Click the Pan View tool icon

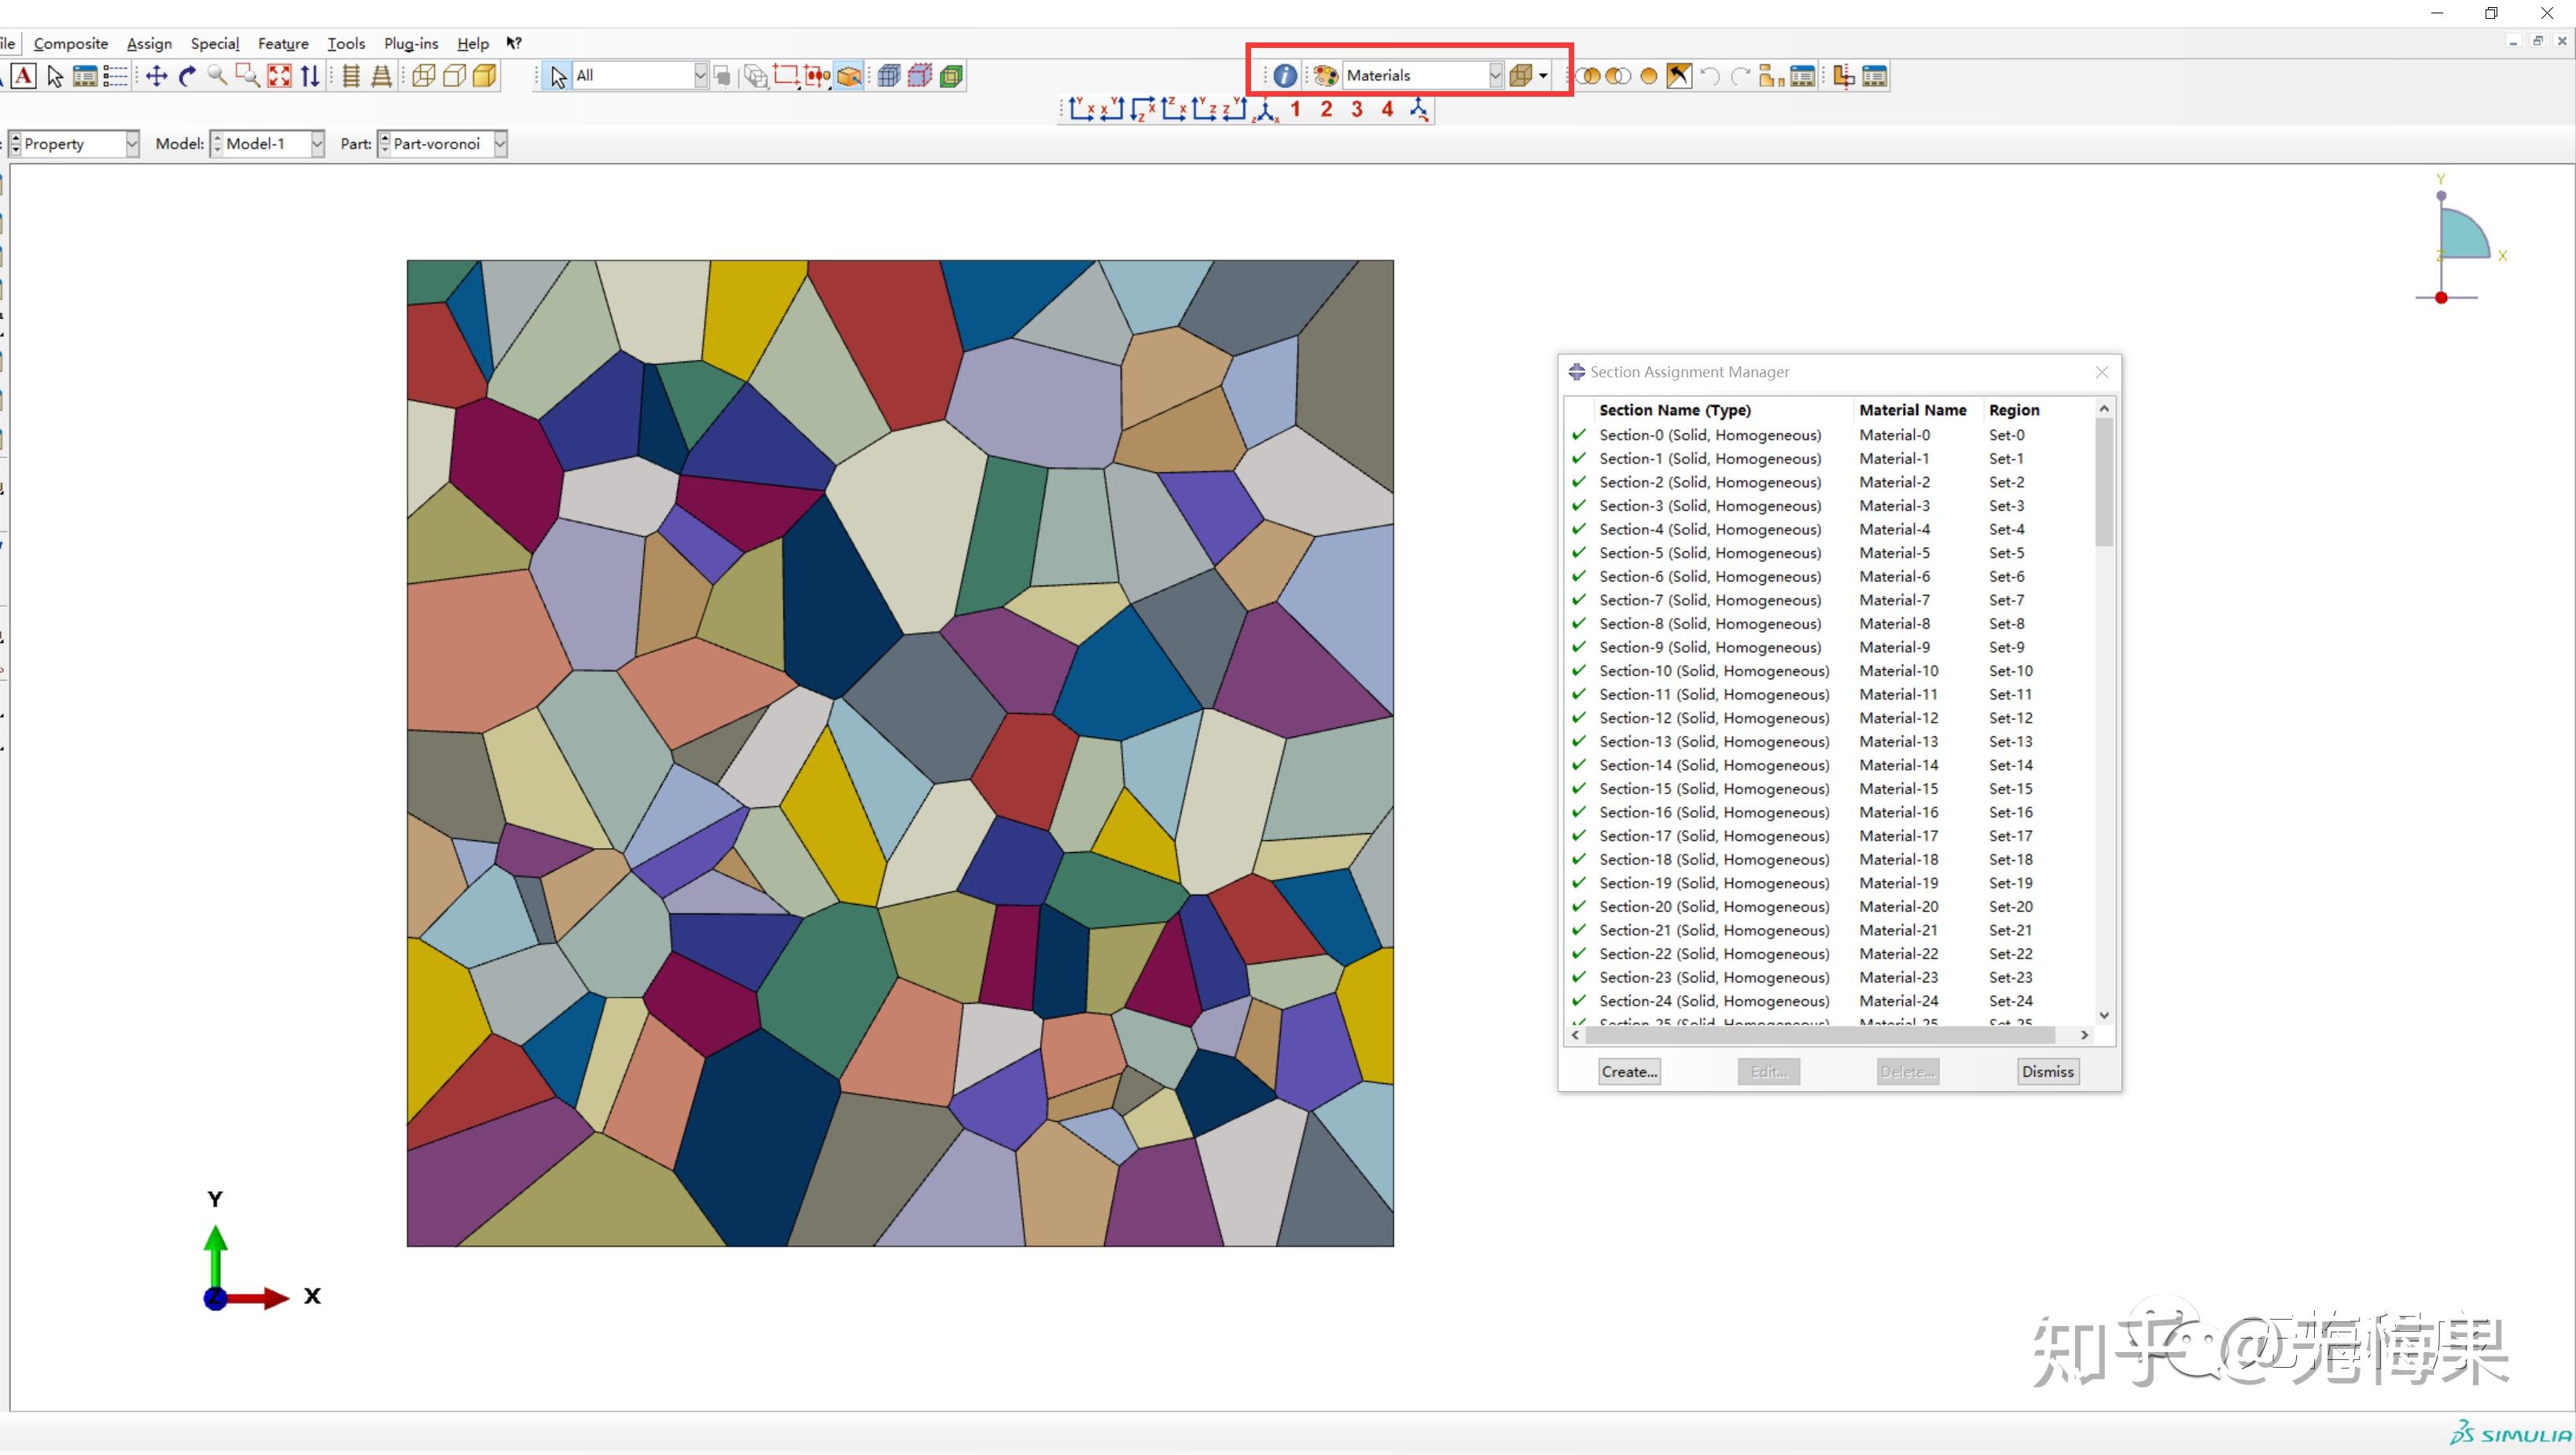(156, 76)
